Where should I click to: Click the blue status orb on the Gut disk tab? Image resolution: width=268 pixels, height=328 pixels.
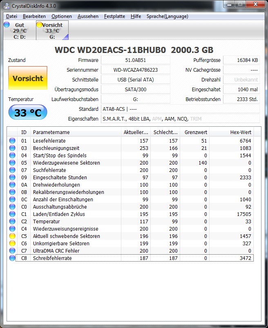(x=7, y=24)
